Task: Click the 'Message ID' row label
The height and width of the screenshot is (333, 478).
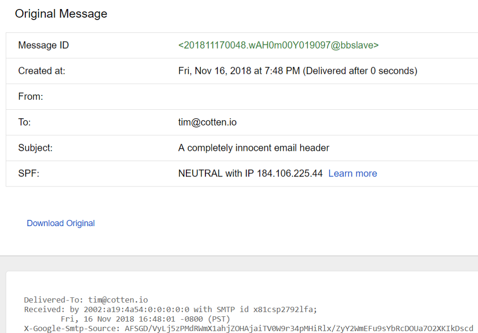Action: [x=43, y=45]
